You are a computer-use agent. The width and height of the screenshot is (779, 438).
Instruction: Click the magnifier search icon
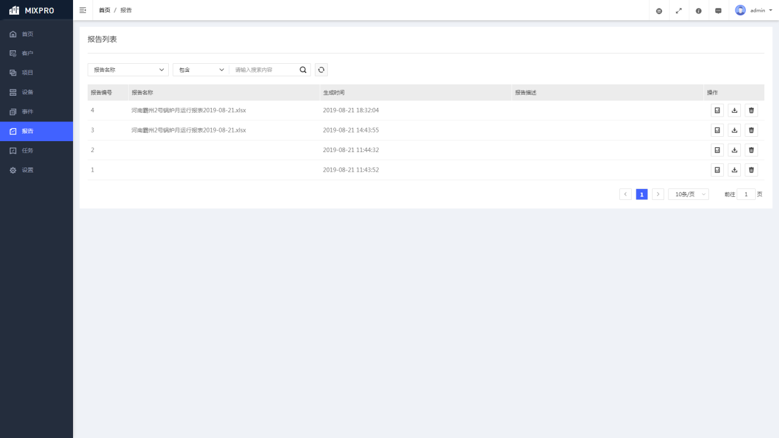[x=303, y=70]
